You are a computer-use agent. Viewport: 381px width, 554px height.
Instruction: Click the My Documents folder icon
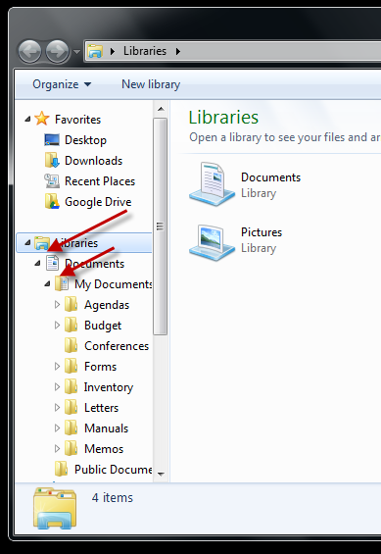pyautogui.click(x=62, y=284)
